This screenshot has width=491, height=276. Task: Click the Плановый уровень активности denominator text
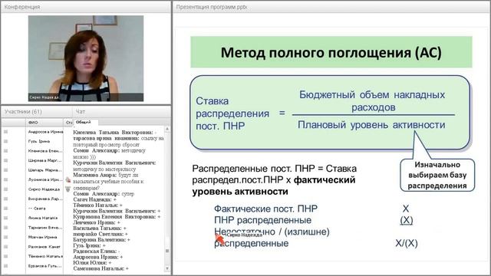coord(371,125)
